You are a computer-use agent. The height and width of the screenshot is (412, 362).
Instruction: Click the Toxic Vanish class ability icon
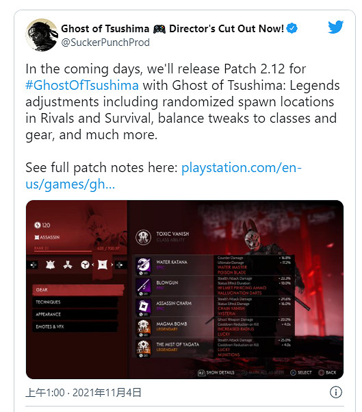(143, 237)
